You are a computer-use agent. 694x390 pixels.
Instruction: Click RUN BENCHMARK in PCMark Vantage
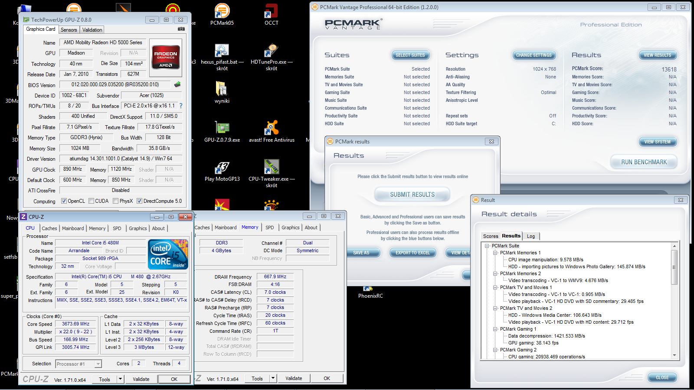tap(644, 162)
